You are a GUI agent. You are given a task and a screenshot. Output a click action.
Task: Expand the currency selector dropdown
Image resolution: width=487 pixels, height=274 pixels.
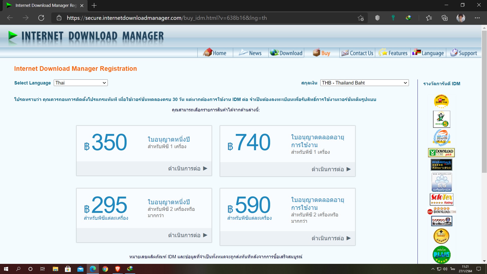pos(364,83)
